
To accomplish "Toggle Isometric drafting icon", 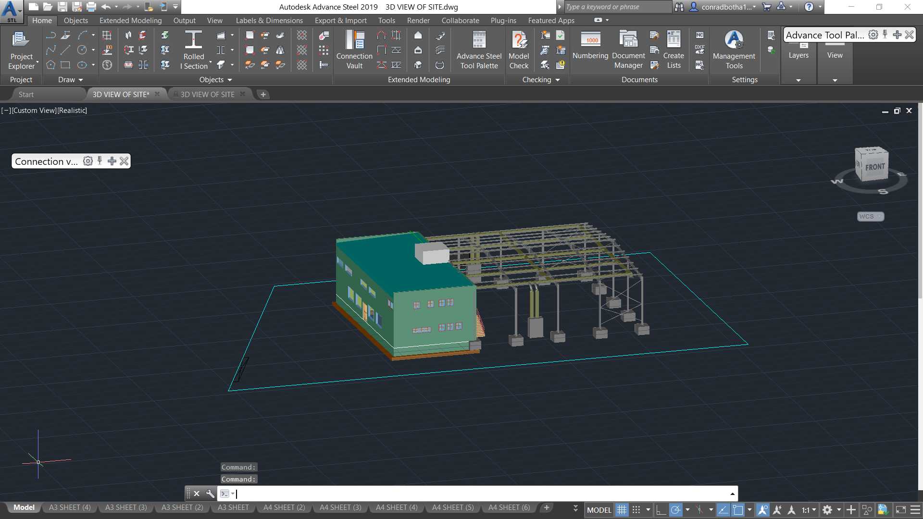I will [699, 510].
